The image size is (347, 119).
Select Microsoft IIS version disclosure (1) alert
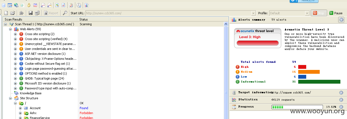48,83
